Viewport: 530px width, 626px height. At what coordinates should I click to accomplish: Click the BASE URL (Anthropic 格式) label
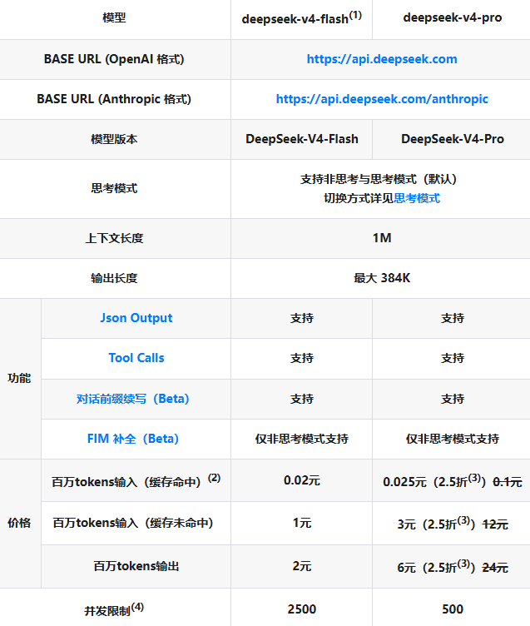(114, 99)
